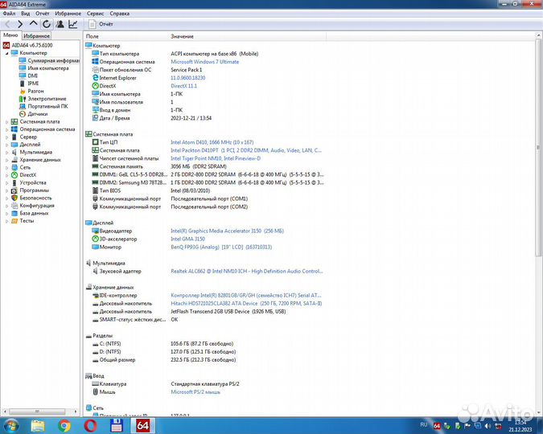
Task: Open the Вид menu
Action: [25, 14]
